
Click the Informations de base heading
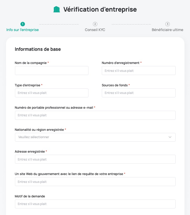[x=38, y=49]
